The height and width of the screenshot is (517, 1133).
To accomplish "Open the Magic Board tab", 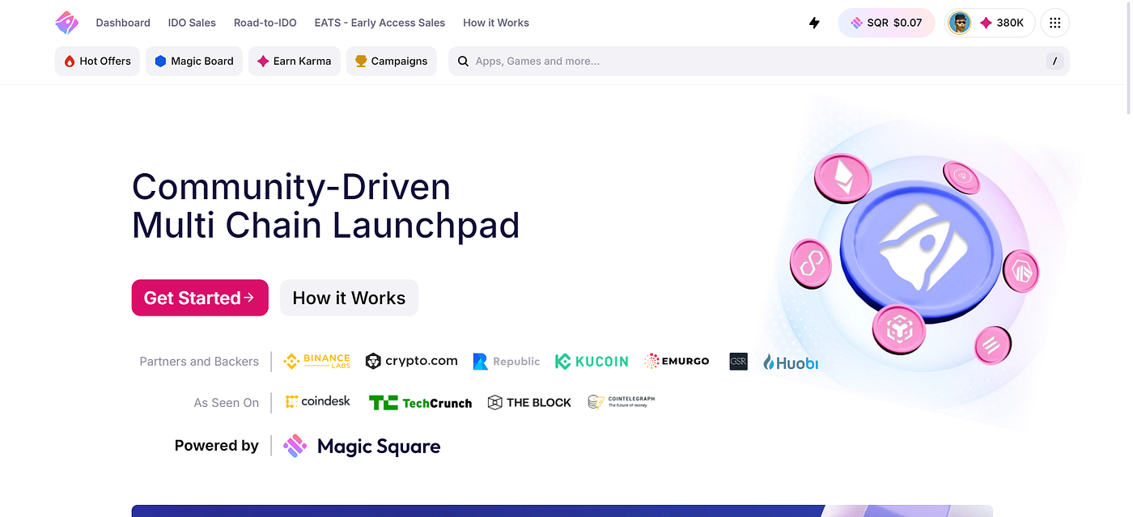I will (194, 61).
